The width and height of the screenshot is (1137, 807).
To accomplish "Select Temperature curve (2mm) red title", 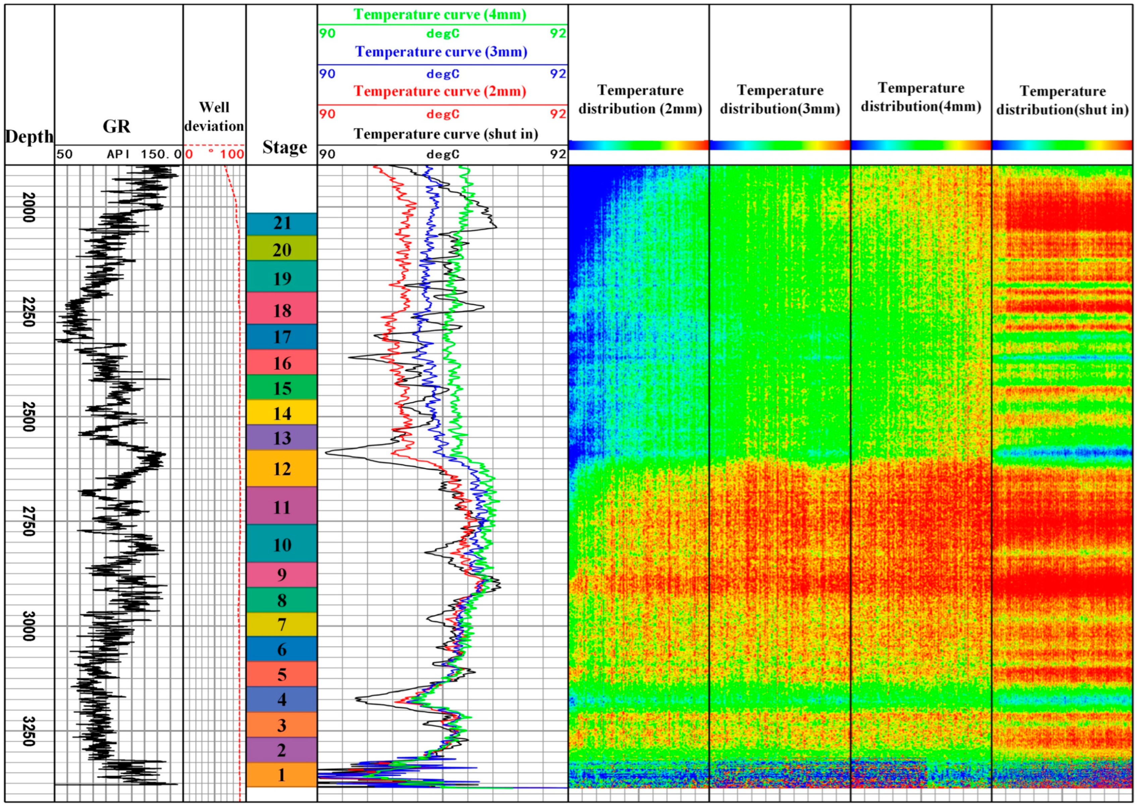I will coord(440,92).
